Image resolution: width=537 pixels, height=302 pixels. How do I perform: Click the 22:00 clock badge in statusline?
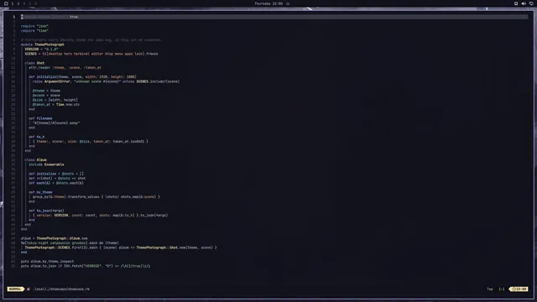click(519, 289)
